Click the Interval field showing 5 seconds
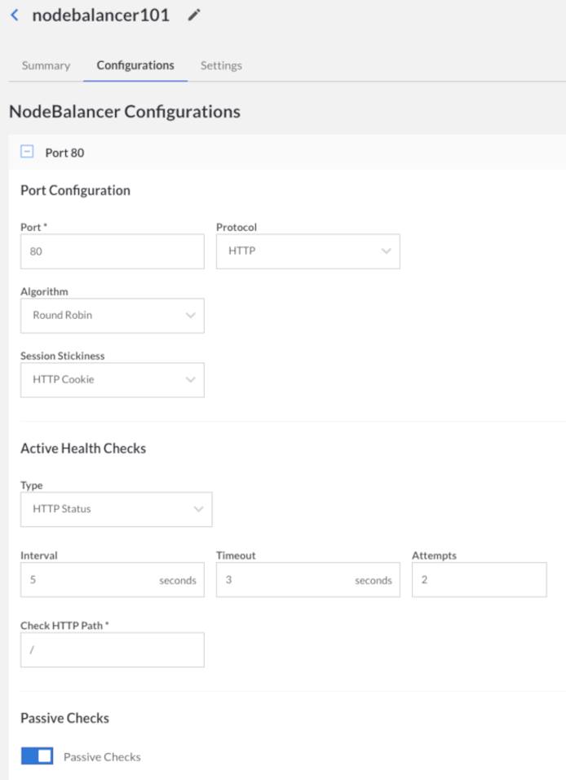Viewport: 566px width, 780px height. pyautogui.click(x=112, y=579)
